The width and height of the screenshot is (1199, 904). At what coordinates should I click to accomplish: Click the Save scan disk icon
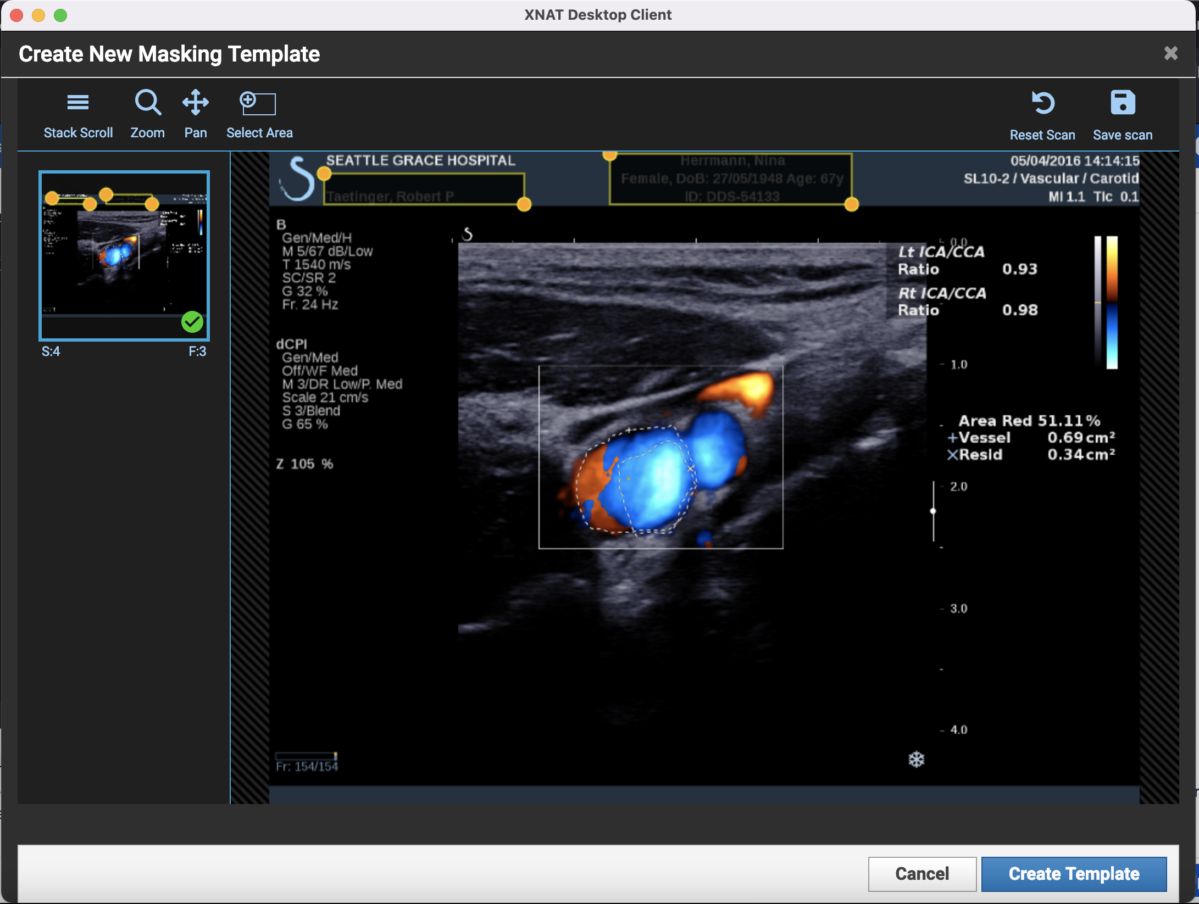pyautogui.click(x=1122, y=103)
